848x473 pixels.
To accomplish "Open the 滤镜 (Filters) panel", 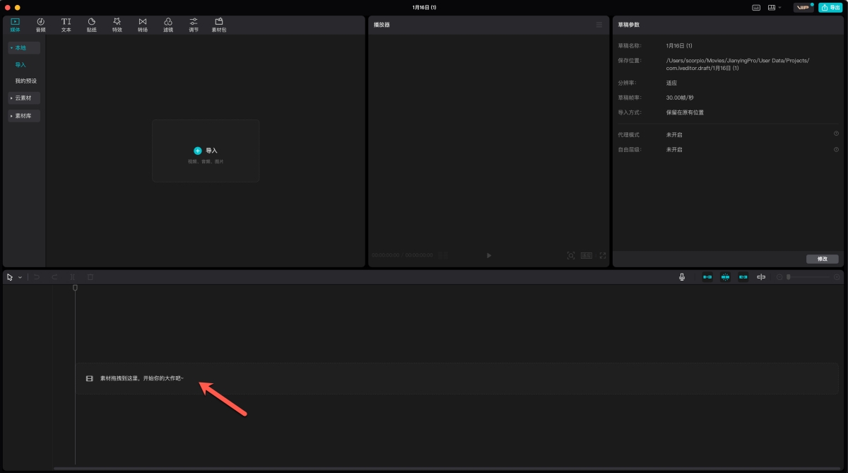I will (168, 25).
